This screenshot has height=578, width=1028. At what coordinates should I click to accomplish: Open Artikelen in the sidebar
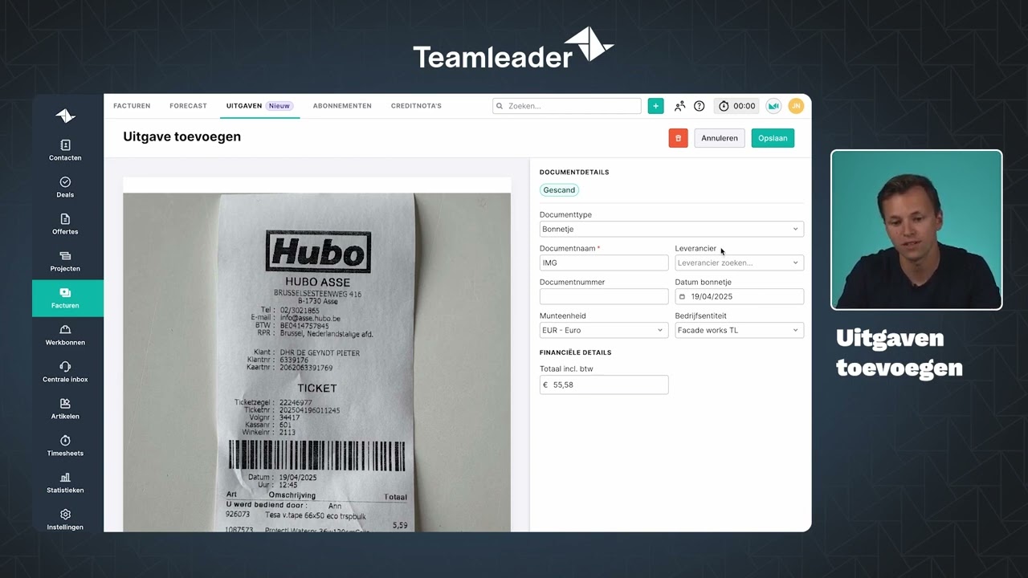pyautogui.click(x=66, y=409)
